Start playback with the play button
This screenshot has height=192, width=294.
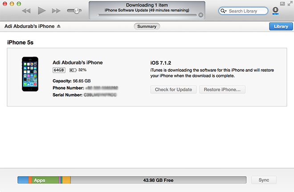[x=41, y=11]
